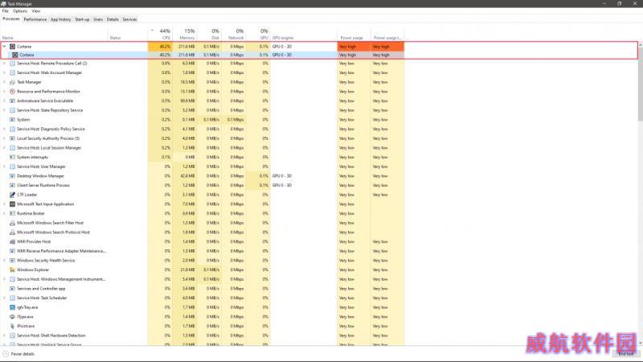Expand Antimalware Service Executable group
643x362 pixels.
coord(5,101)
